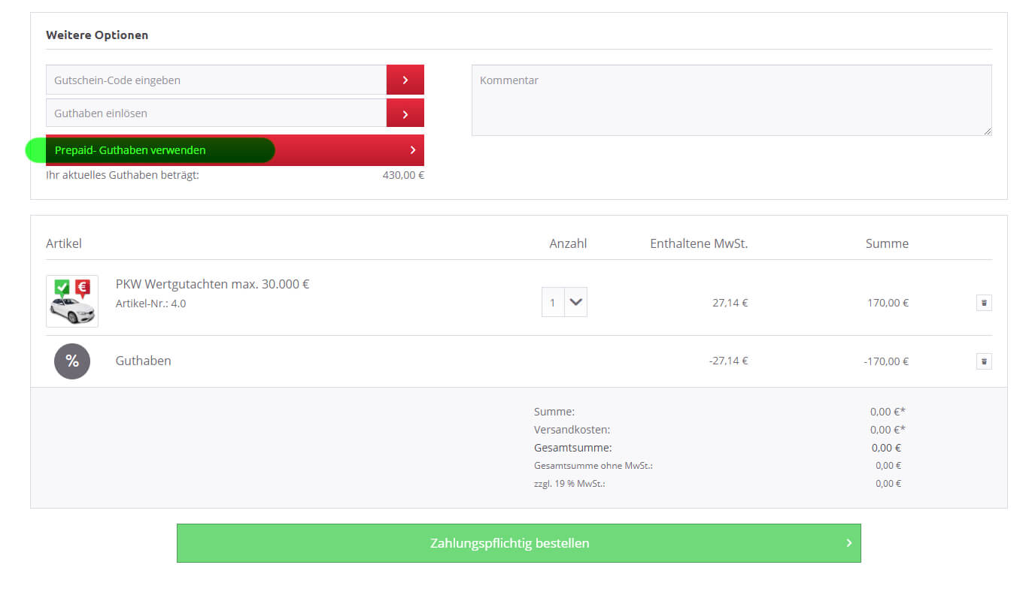Remove the PKW Wertgutachten item via trash icon

tap(984, 303)
